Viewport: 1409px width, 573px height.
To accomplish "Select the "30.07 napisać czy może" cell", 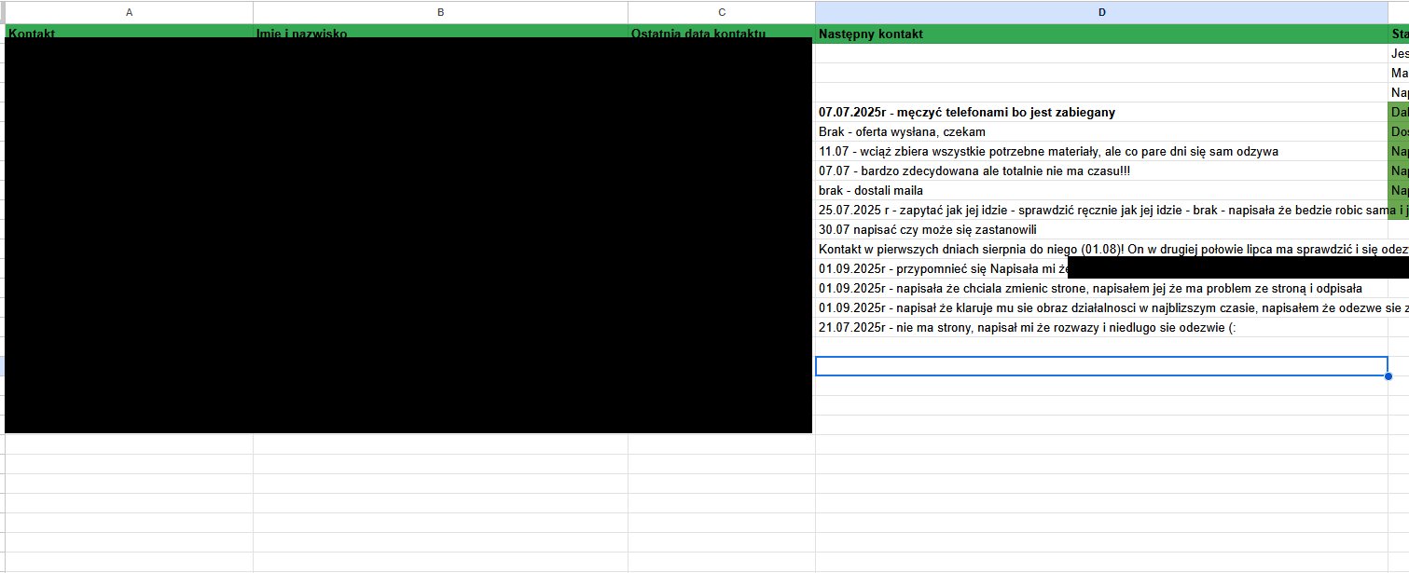I will 928,230.
